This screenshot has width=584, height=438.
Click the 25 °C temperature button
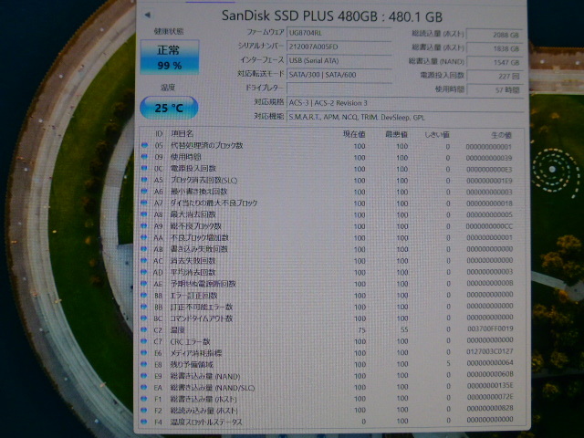(169, 108)
